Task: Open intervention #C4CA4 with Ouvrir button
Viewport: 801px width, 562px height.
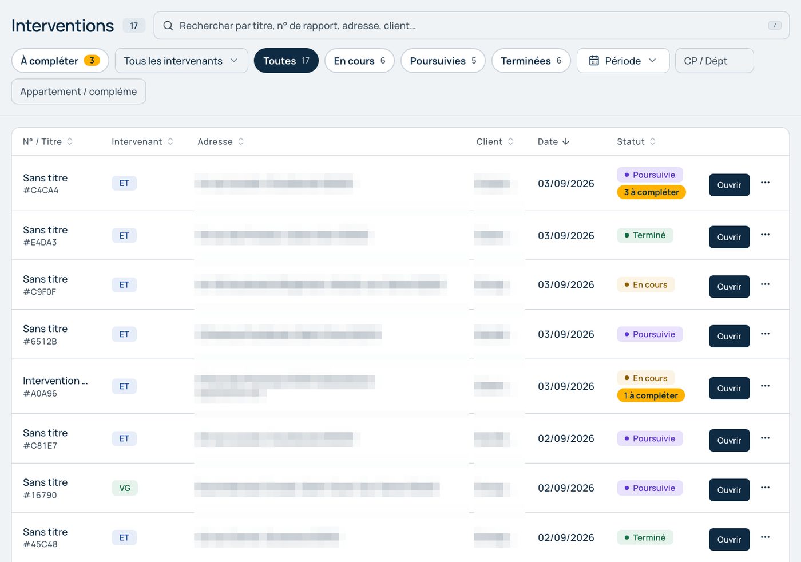Action: click(729, 185)
